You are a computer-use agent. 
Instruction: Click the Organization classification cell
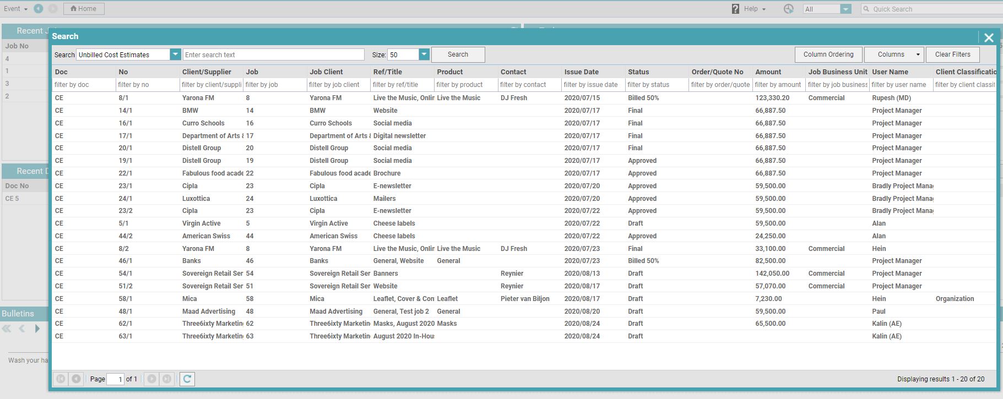tap(955, 299)
